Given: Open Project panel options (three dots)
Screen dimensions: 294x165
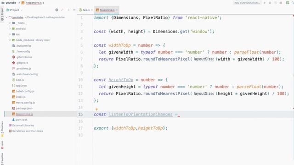Looking at the screenshot, I should pyautogui.click(x=69, y=10).
